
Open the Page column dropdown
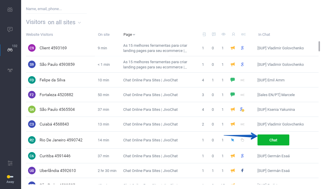[129, 35]
